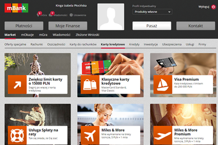Expand the Produkty własne profile dropdown
The image size is (218, 145).
coord(152,12)
